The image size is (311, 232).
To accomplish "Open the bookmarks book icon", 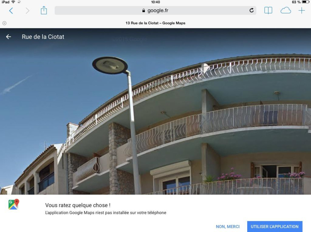I will click(x=268, y=10).
